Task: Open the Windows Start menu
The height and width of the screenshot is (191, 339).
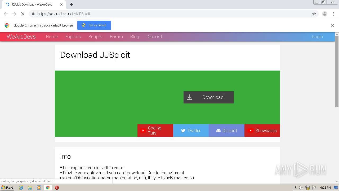Action: pyautogui.click(x=7, y=187)
